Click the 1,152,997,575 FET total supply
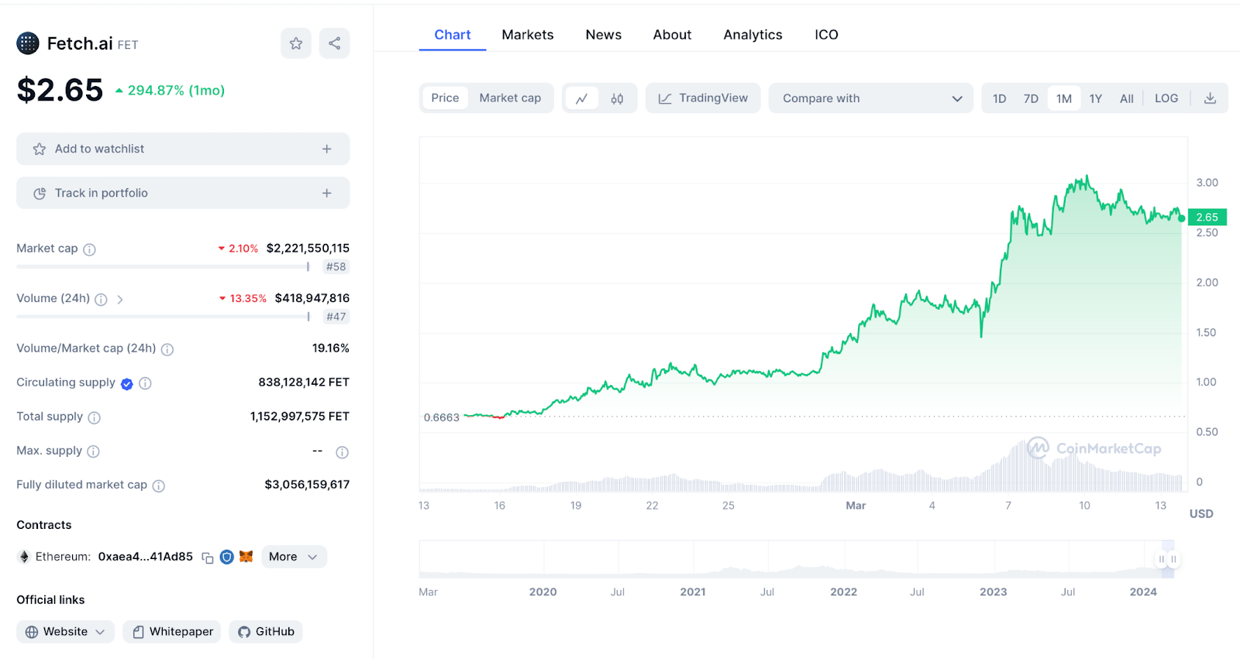The height and width of the screenshot is (659, 1240). 300,417
